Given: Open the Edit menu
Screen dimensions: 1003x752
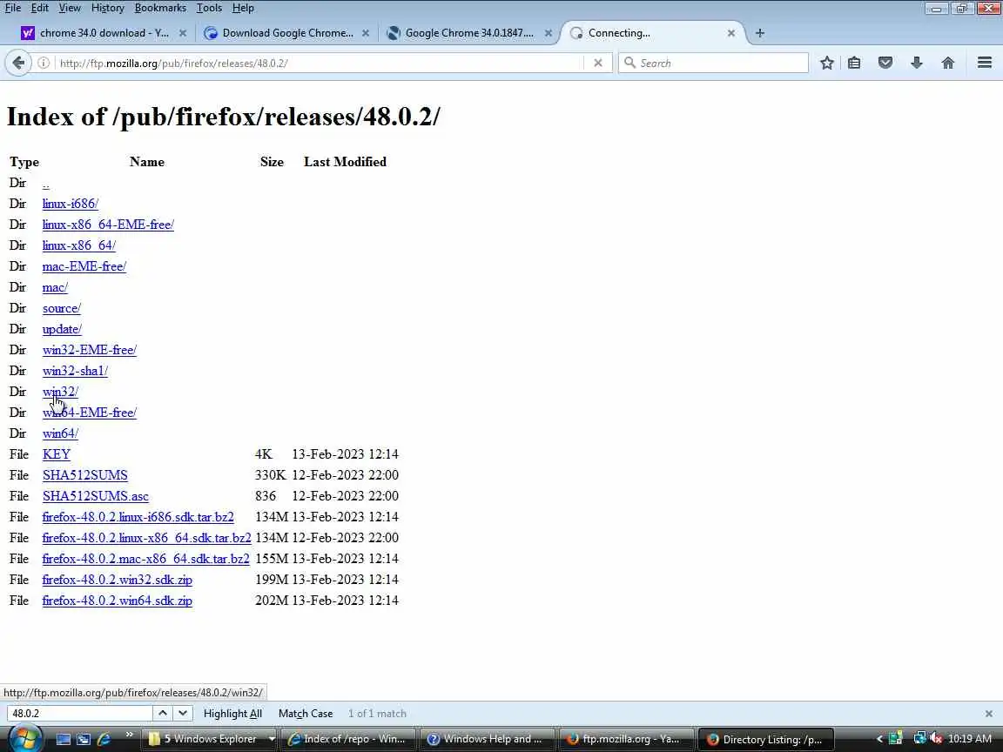Looking at the screenshot, I should tap(39, 8).
